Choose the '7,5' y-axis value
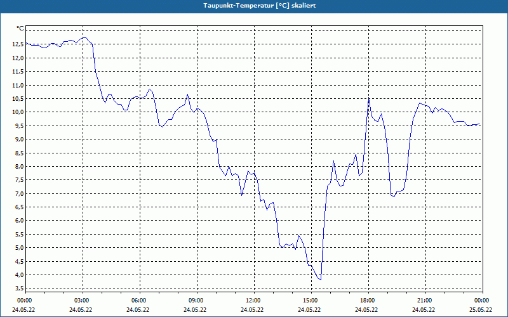 click(x=20, y=180)
